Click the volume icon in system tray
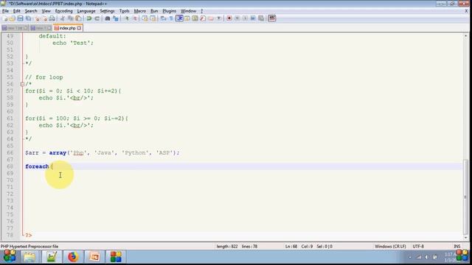472x265 pixels. point(427,257)
